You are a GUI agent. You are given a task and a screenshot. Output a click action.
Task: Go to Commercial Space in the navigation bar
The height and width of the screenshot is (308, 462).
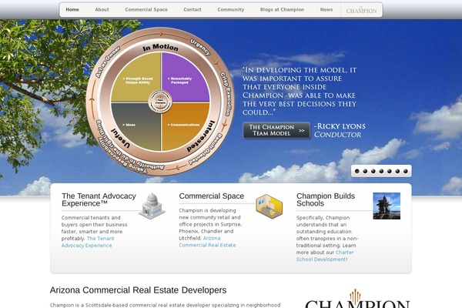point(146,10)
